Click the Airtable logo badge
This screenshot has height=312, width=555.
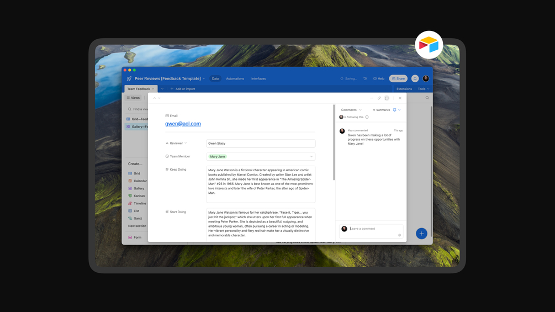pyautogui.click(x=429, y=45)
